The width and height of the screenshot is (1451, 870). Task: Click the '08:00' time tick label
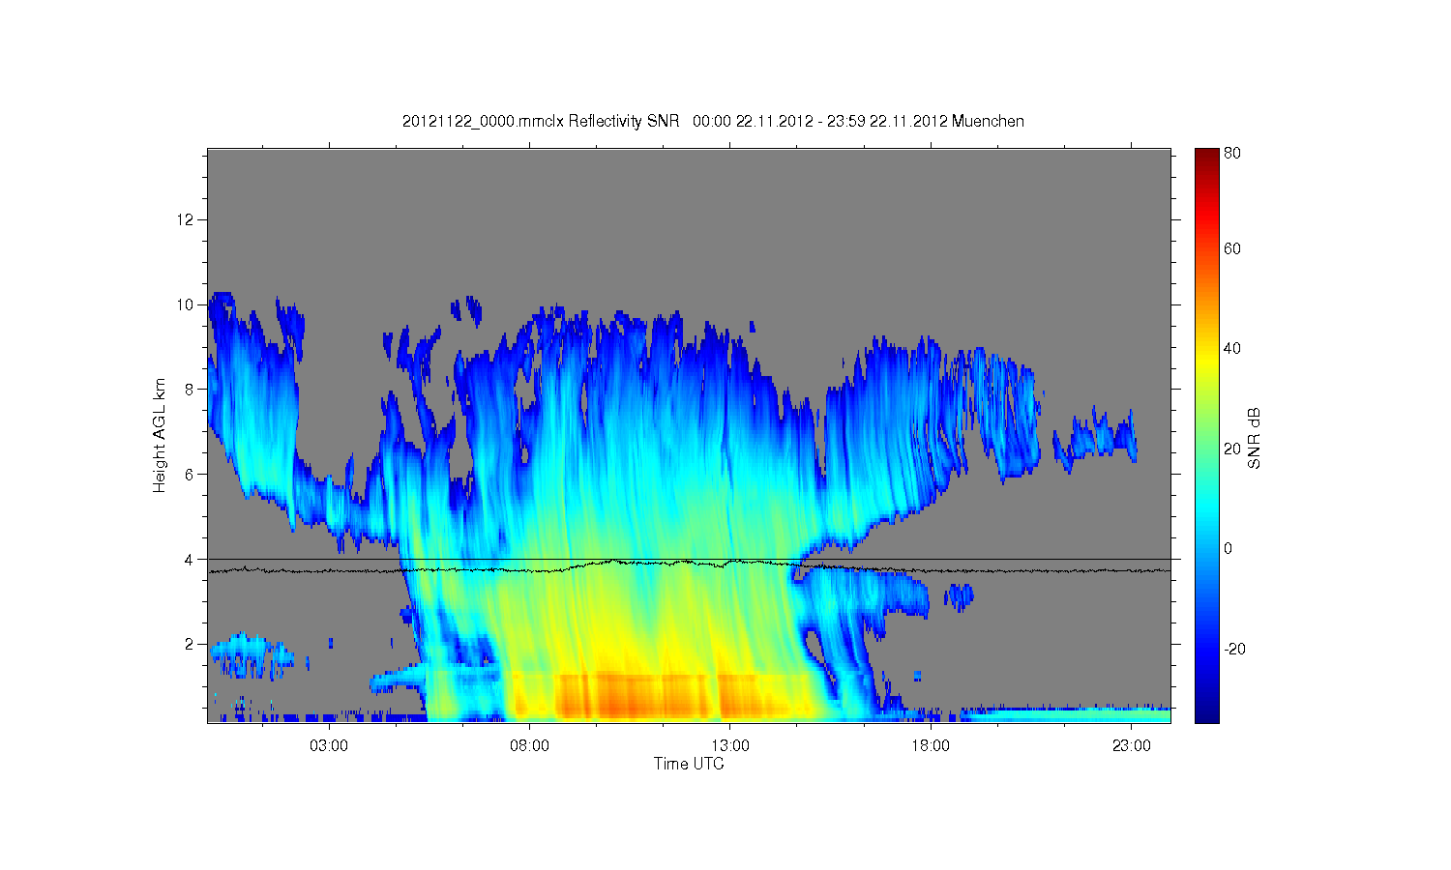530,745
